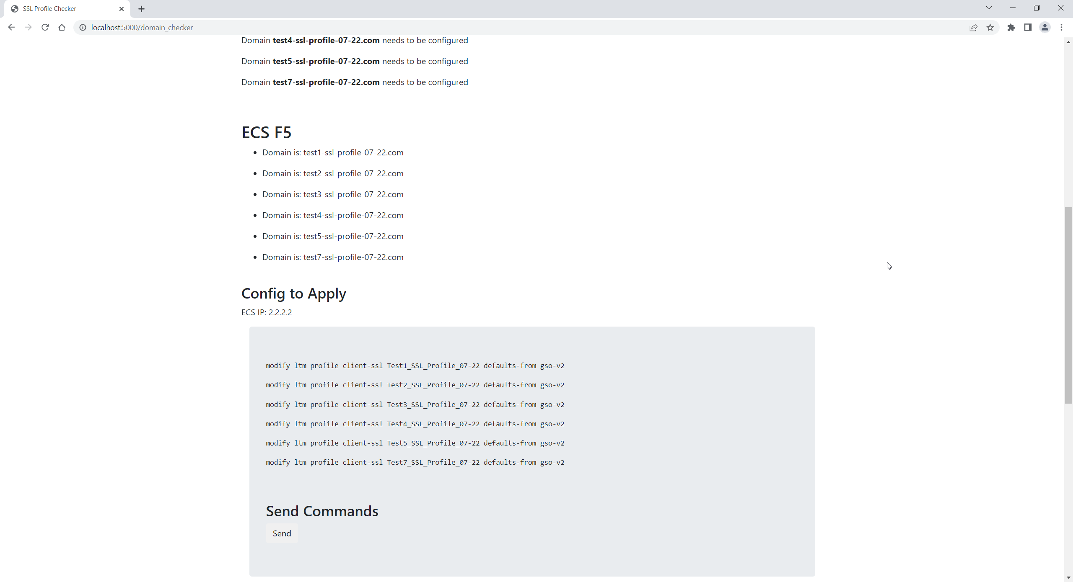Toggle the browser side panel
The height and width of the screenshot is (582, 1073).
[1028, 27]
